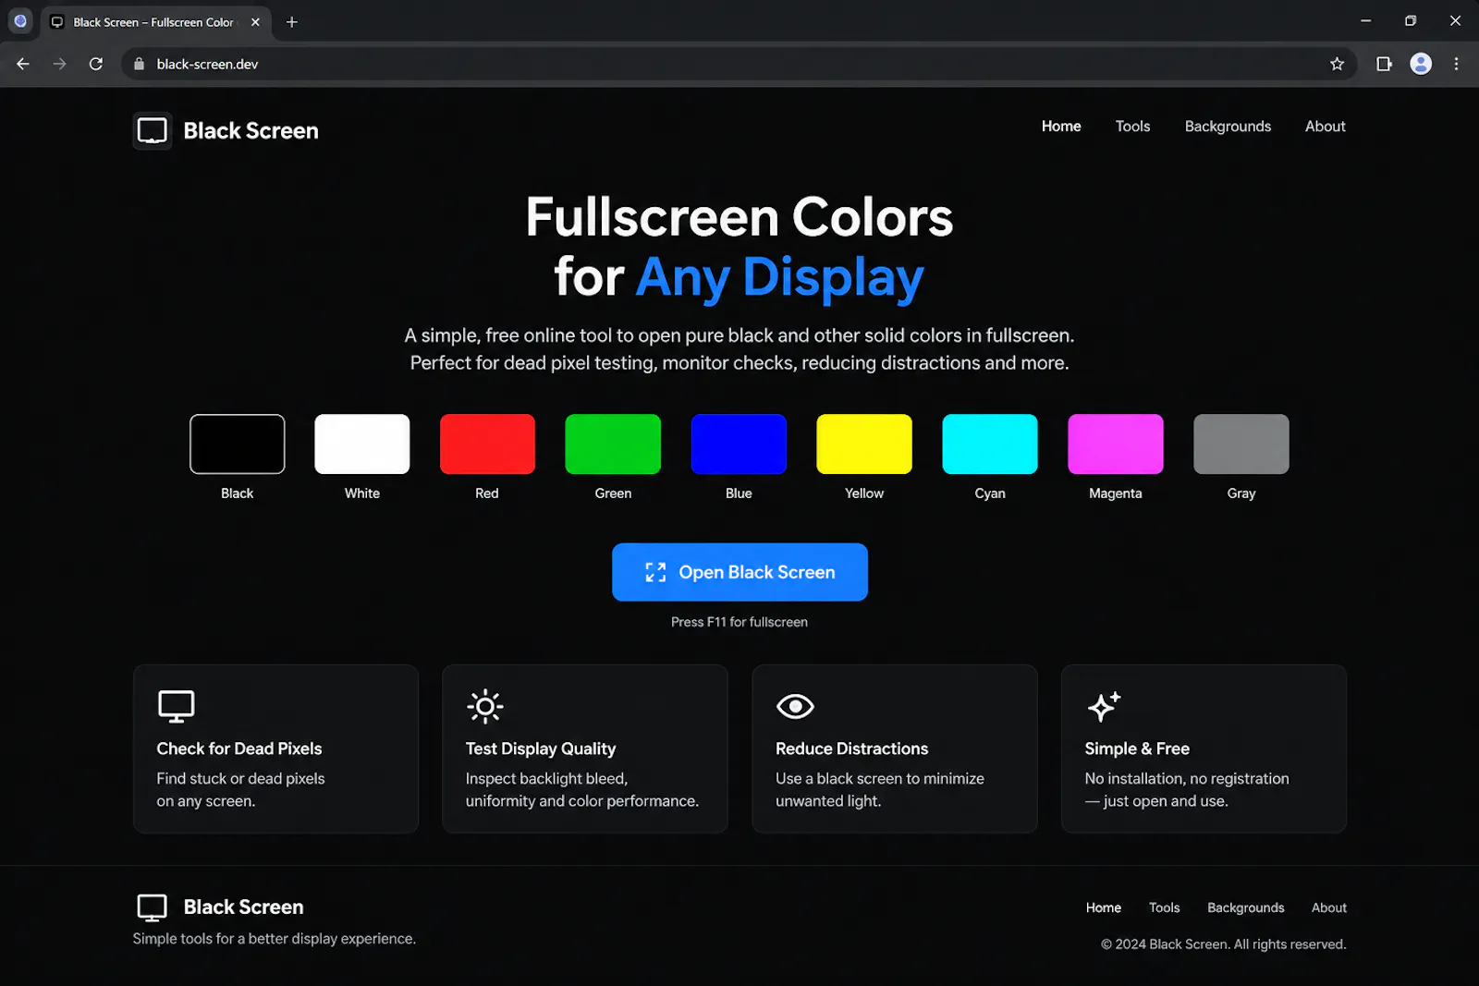Click the browser back arrow
The image size is (1479, 986).
[23, 64]
